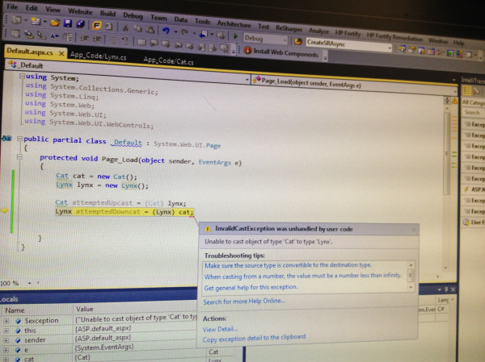This screenshot has height=362, width=485.
Task: Open the Debug menu
Action: [x=133, y=15]
